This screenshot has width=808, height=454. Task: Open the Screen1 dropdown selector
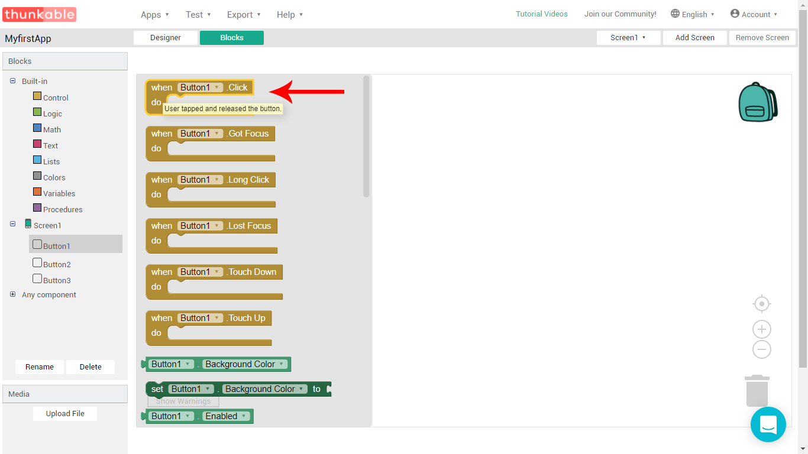pos(628,38)
